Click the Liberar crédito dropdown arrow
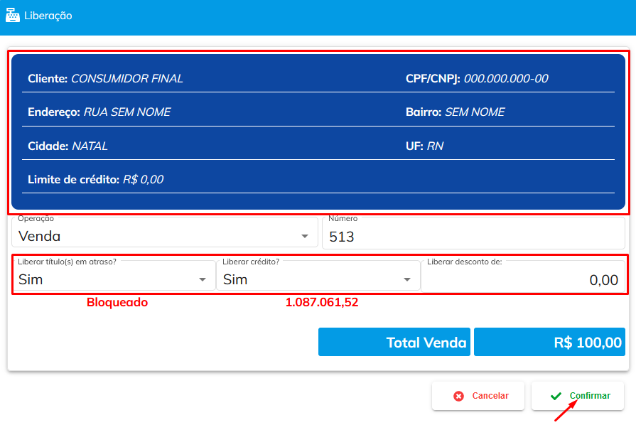This screenshot has height=425, width=636. pos(407,279)
